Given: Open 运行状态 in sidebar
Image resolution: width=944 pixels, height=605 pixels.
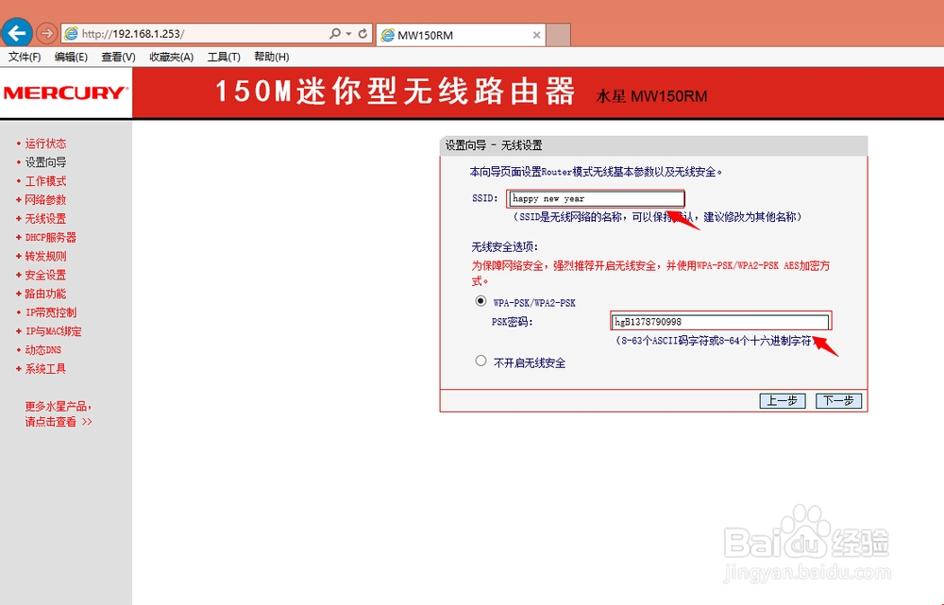Looking at the screenshot, I should pyautogui.click(x=45, y=143).
